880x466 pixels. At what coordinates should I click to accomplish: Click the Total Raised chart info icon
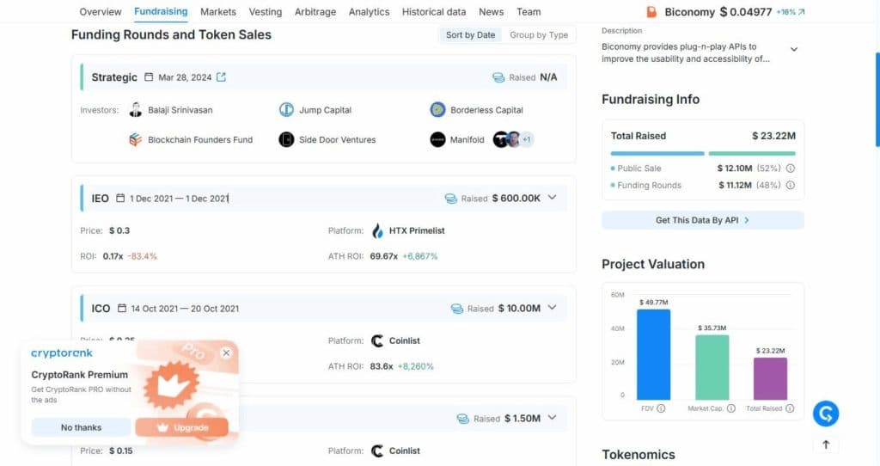click(790, 408)
